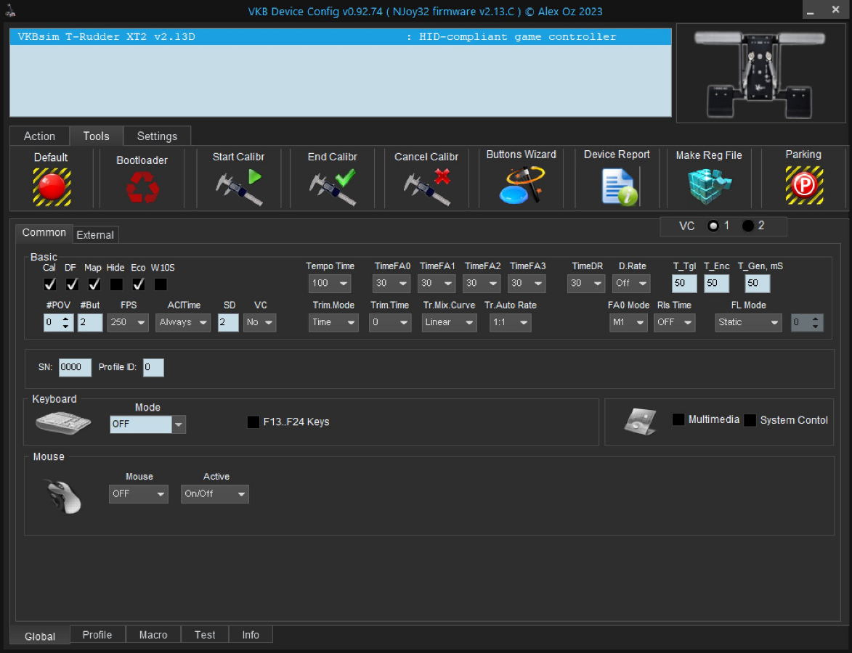Click the Profile ID input field
The height and width of the screenshot is (653, 852).
click(154, 367)
